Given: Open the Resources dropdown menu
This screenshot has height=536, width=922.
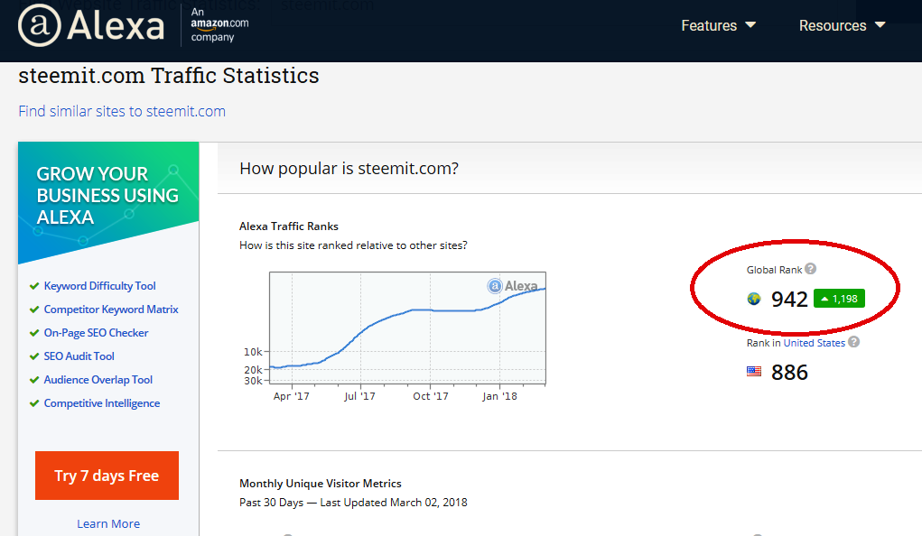Looking at the screenshot, I should coord(842,26).
